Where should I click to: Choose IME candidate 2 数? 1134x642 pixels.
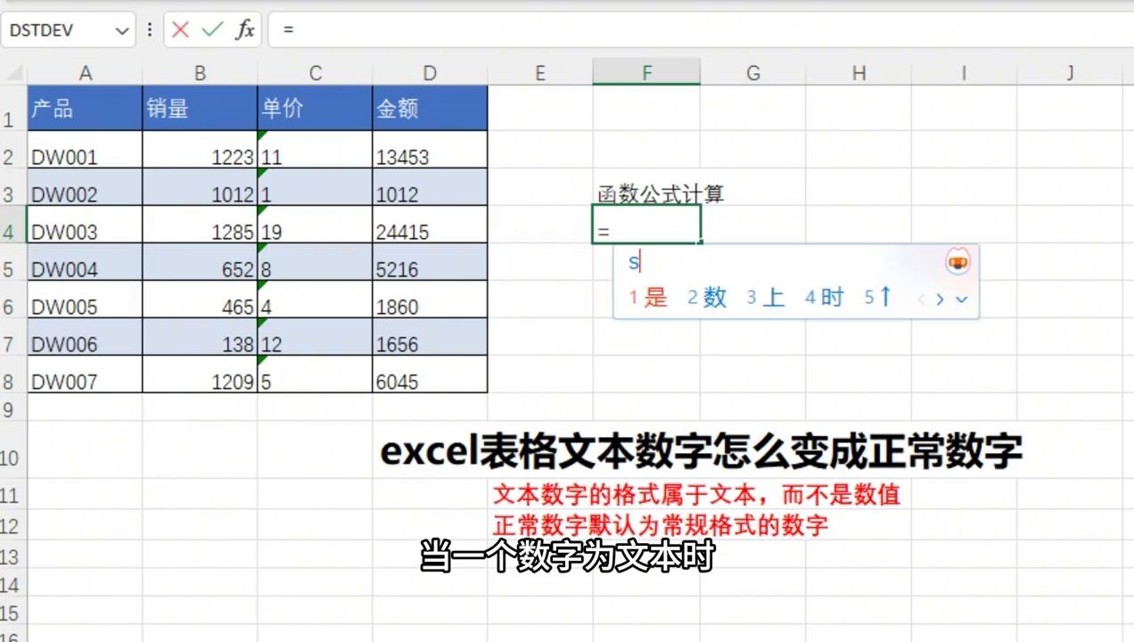point(707,298)
